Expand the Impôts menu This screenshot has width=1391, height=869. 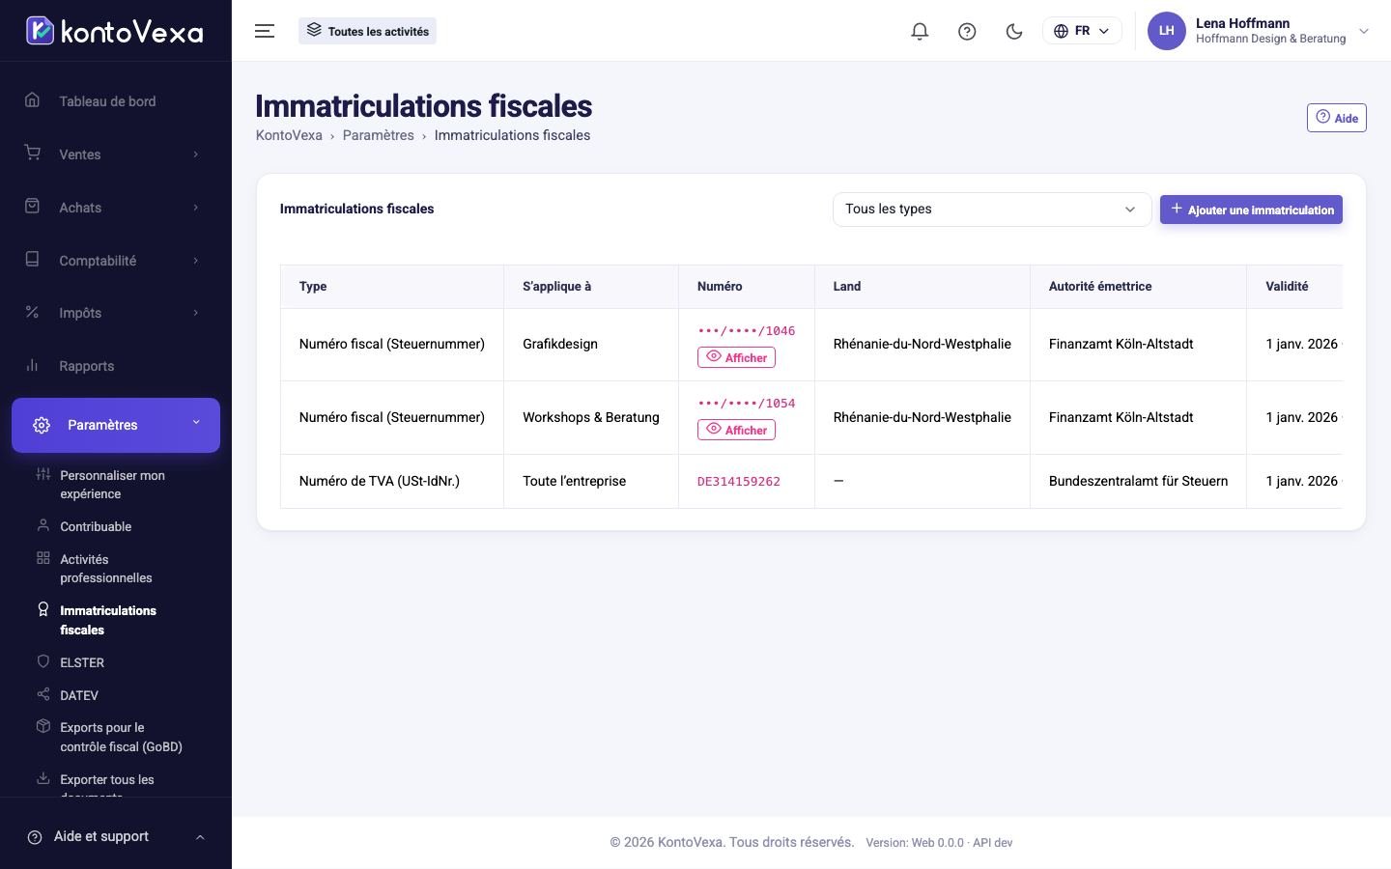tap(115, 313)
